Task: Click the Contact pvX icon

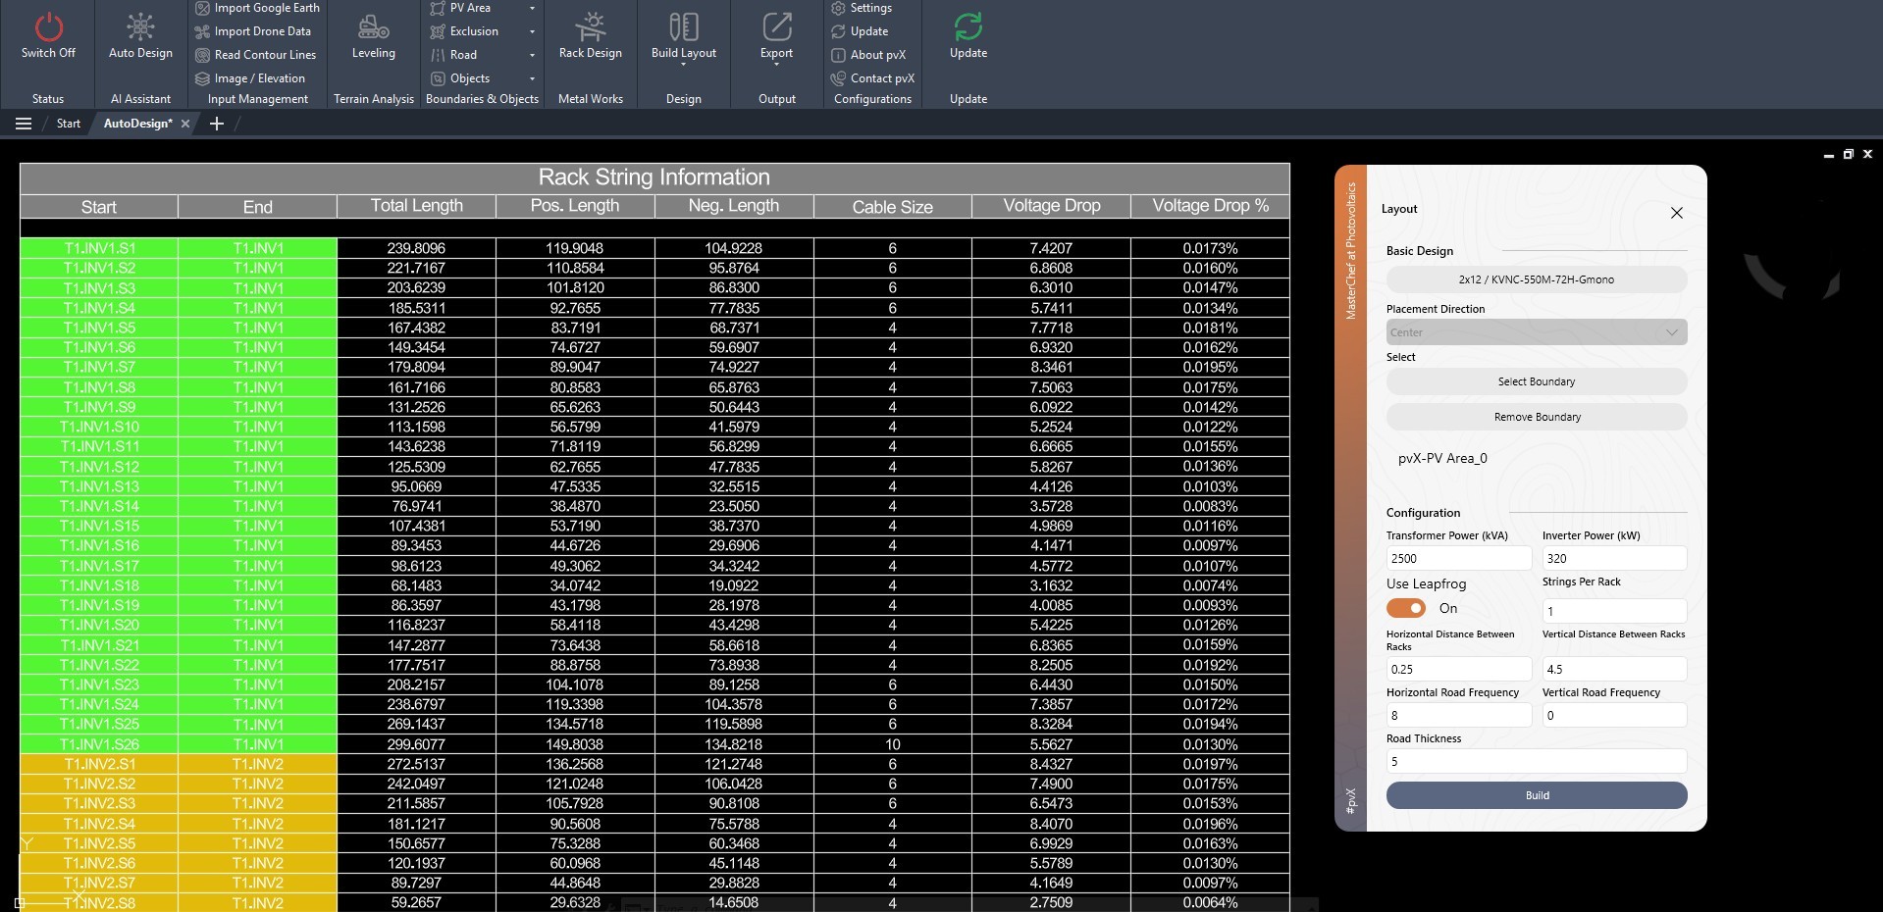Action: click(838, 78)
